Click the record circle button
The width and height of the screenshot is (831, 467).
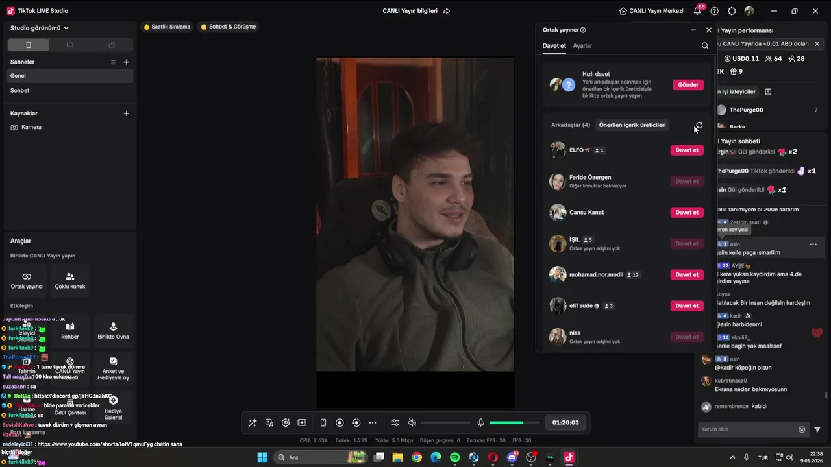340,422
